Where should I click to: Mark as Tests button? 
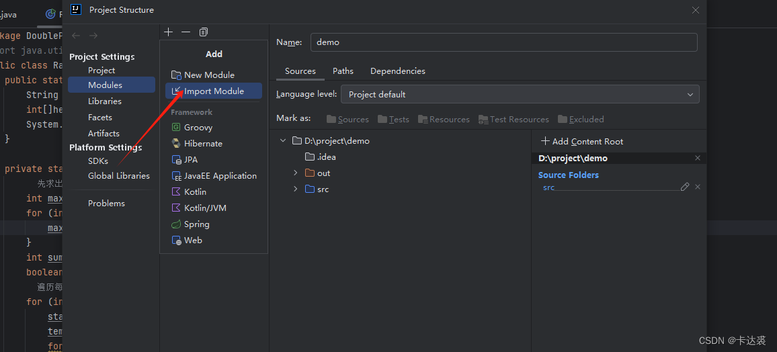pyautogui.click(x=393, y=120)
